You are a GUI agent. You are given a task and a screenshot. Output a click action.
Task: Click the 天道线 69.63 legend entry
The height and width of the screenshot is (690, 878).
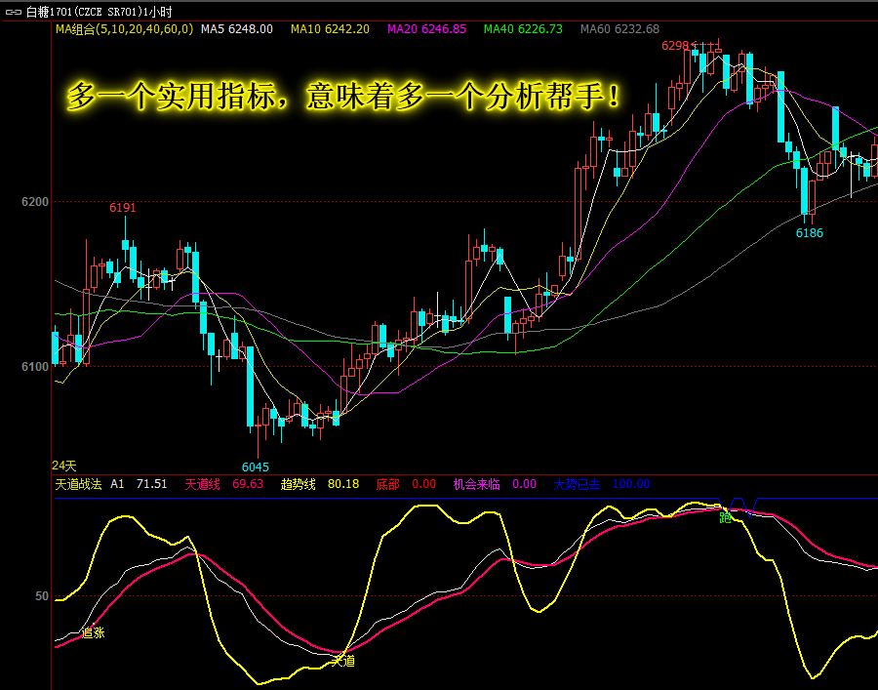pyautogui.click(x=224, y=484)
